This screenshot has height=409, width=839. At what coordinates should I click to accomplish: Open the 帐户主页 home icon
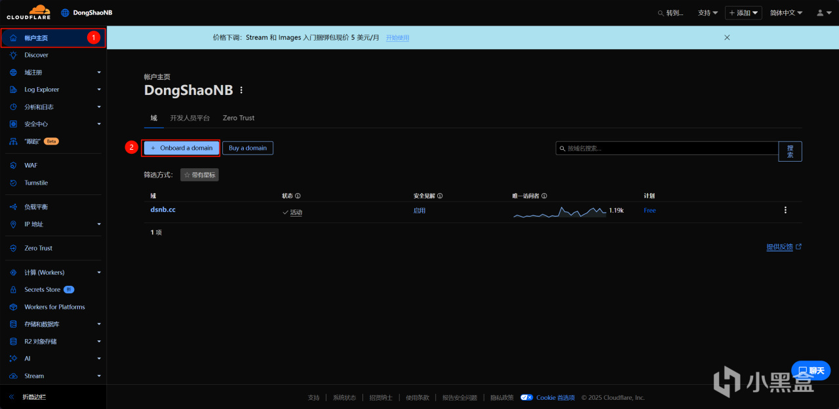pyautogui.click(x=13, y=38)
